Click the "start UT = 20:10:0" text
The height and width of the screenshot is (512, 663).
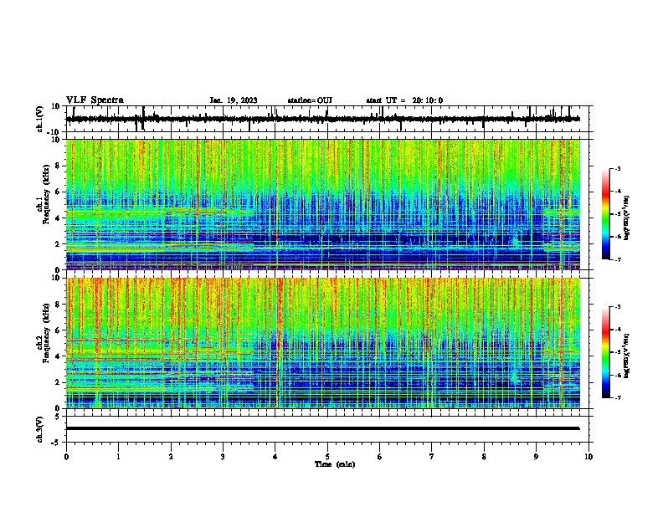(x=404, y=100)
